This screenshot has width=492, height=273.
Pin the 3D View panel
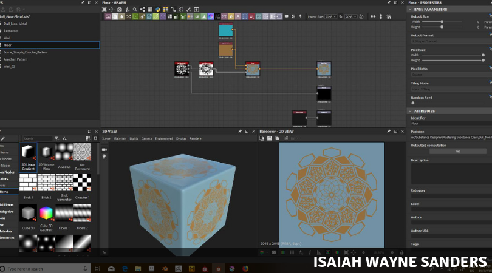(x=240, y=131)
